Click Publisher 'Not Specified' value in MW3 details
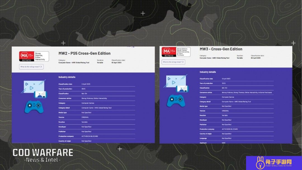The image size is (302, 170). coord(226,125)
